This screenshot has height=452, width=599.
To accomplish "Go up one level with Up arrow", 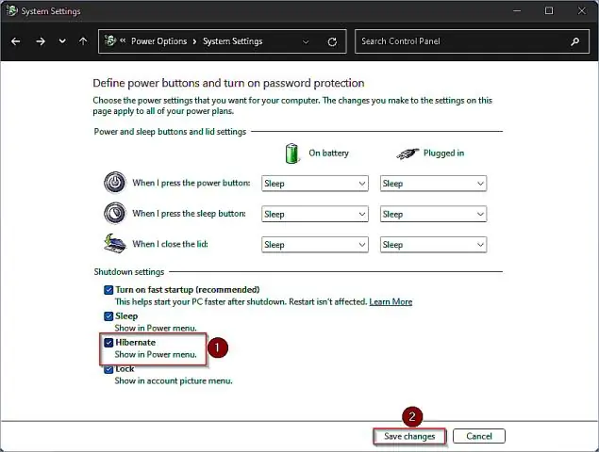I will [83, 41].
